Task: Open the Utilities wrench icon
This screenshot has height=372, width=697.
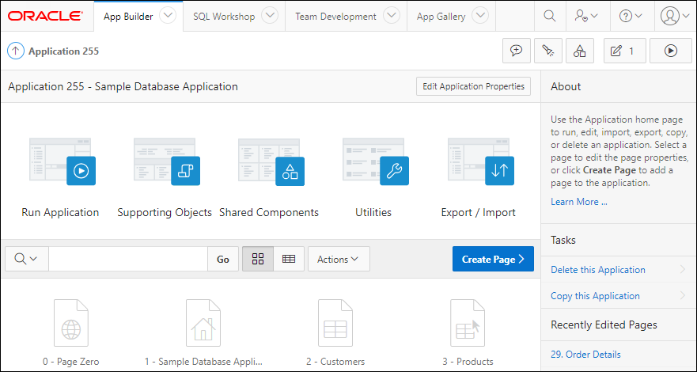Action: (376, 161)
